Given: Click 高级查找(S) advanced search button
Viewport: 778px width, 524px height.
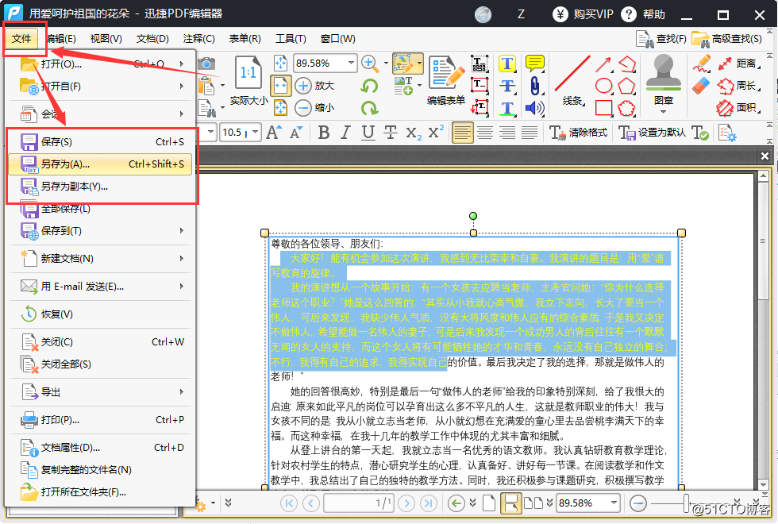Looking at the screenshot, I should pos(727,39).
